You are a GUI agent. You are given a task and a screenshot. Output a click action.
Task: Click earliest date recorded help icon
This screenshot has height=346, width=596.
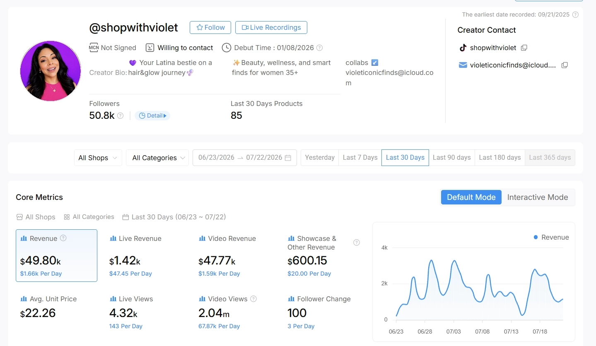575,14
